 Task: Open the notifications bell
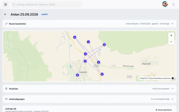coord(173,4)
